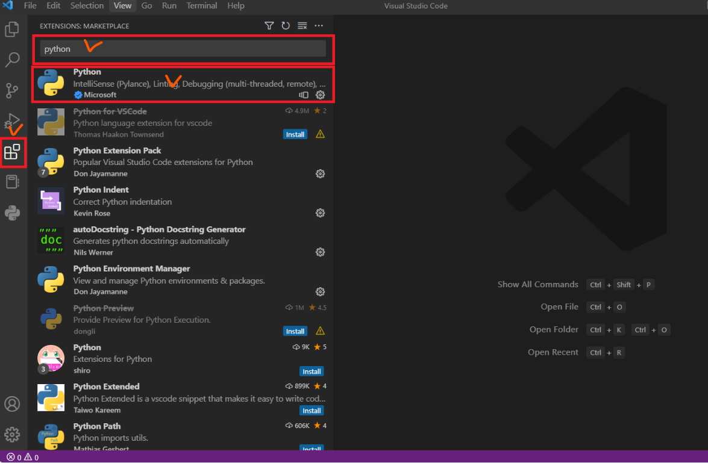The width and height of the screenshot is (708, 463).
Task: Open the notebook icon view in activity bar
Action: coord(12,182)
